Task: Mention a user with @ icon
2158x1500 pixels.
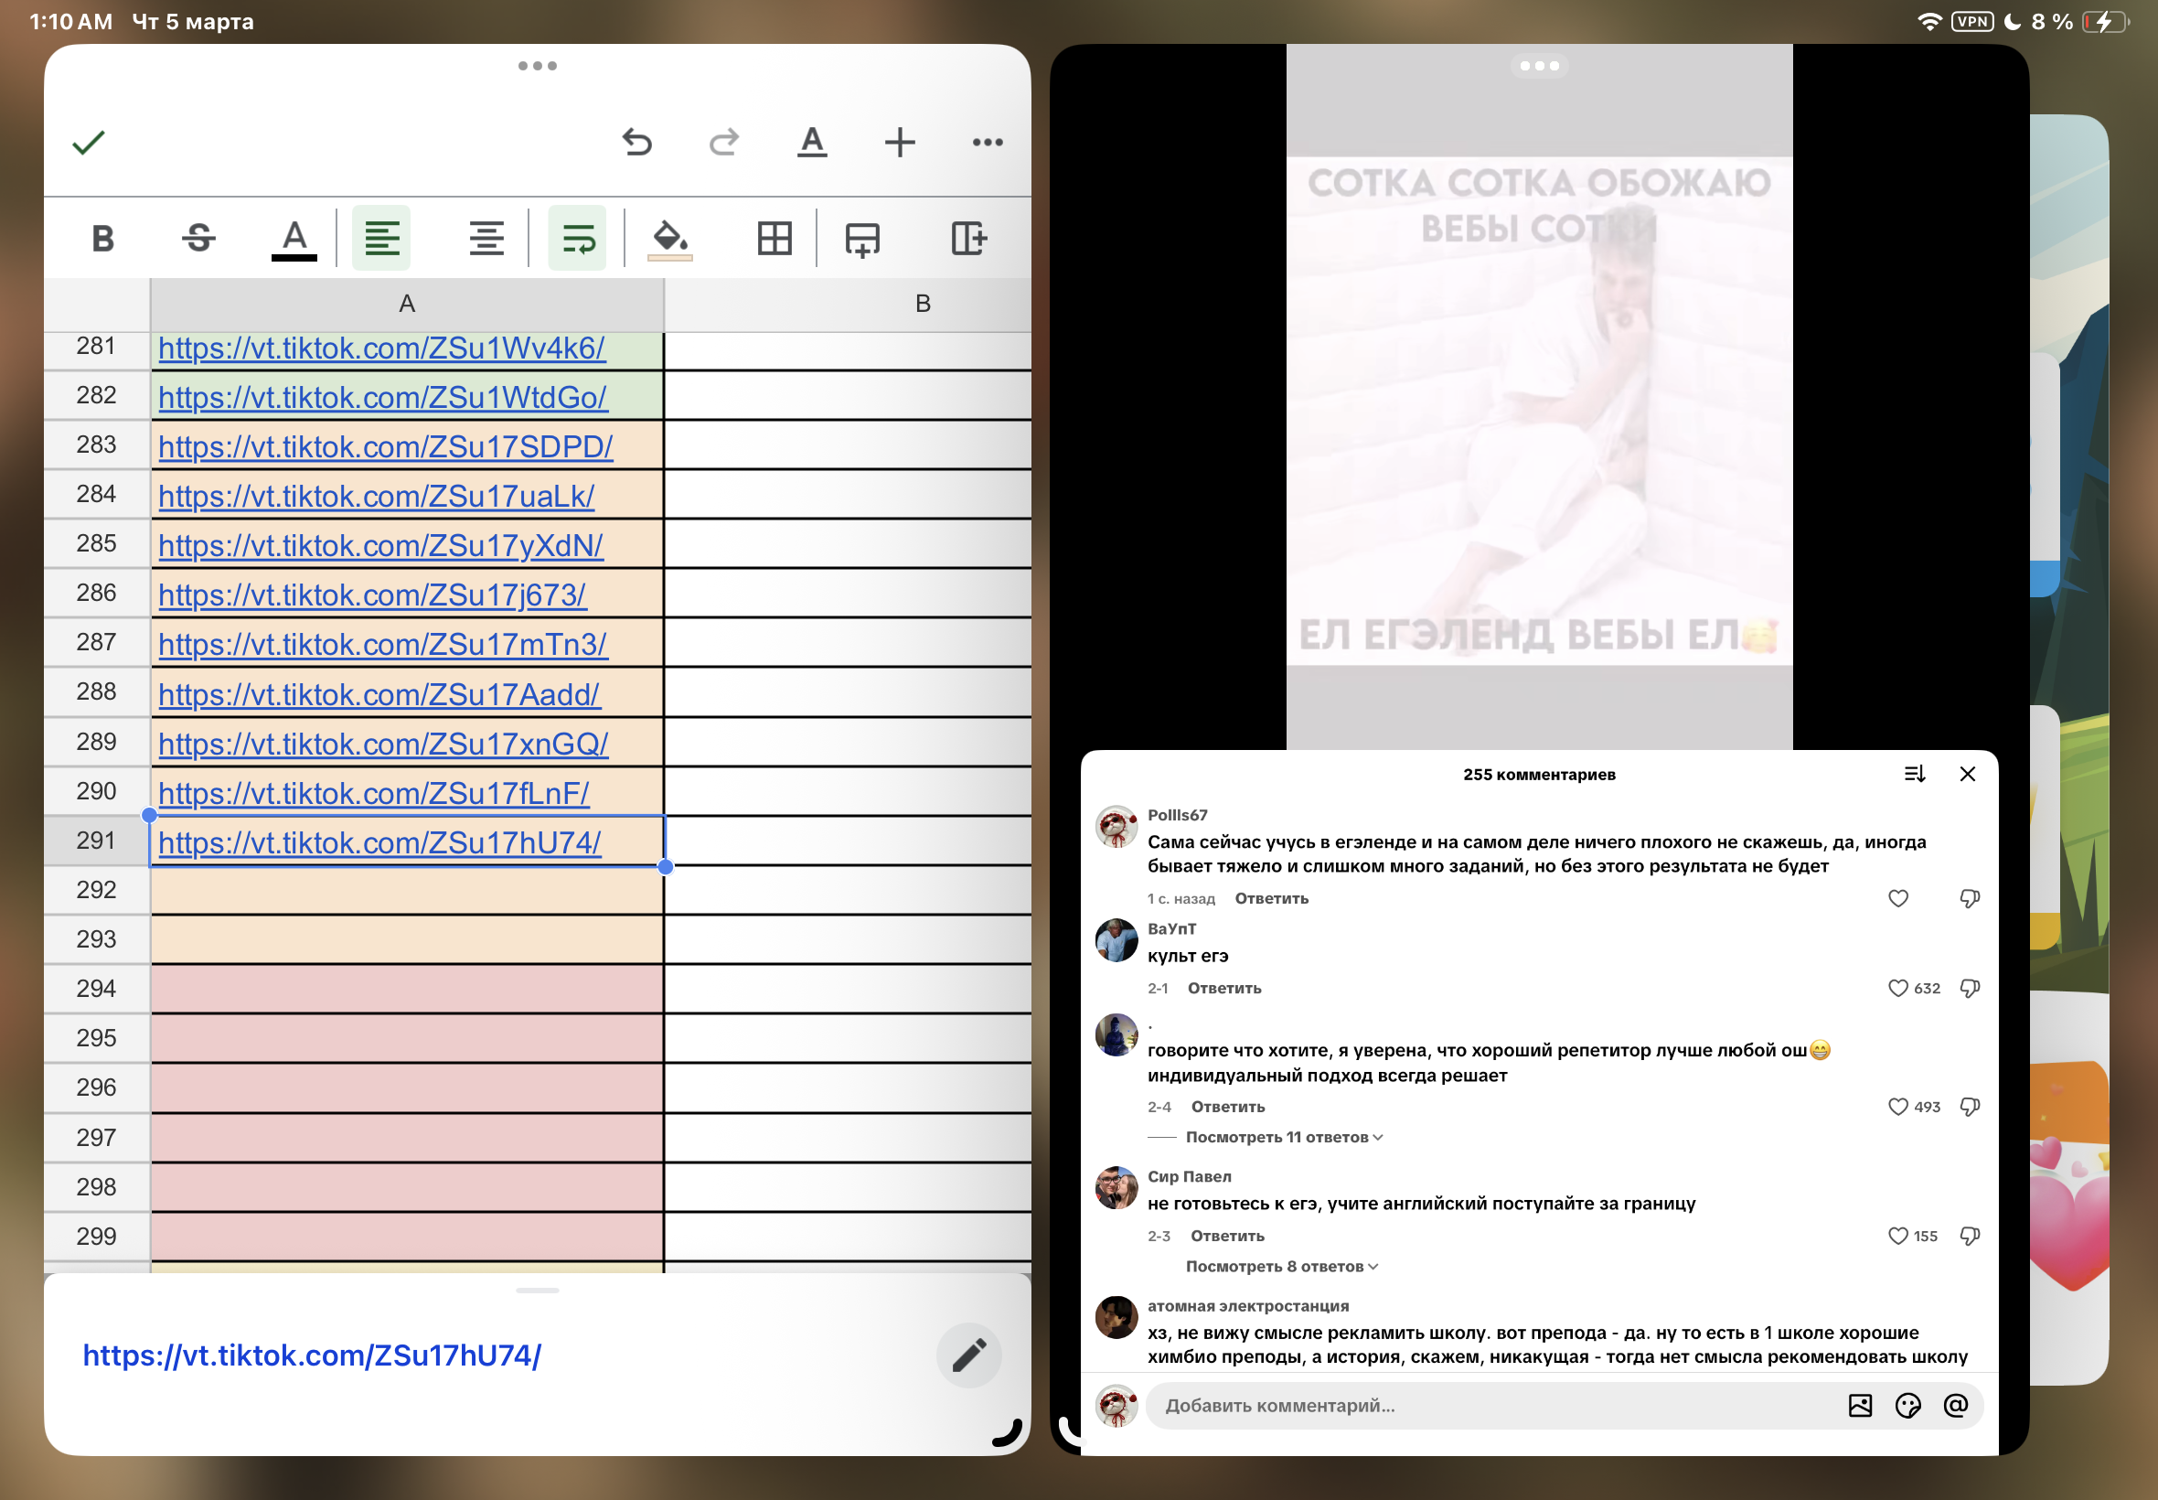Action: click(x=1956, y=1406)
